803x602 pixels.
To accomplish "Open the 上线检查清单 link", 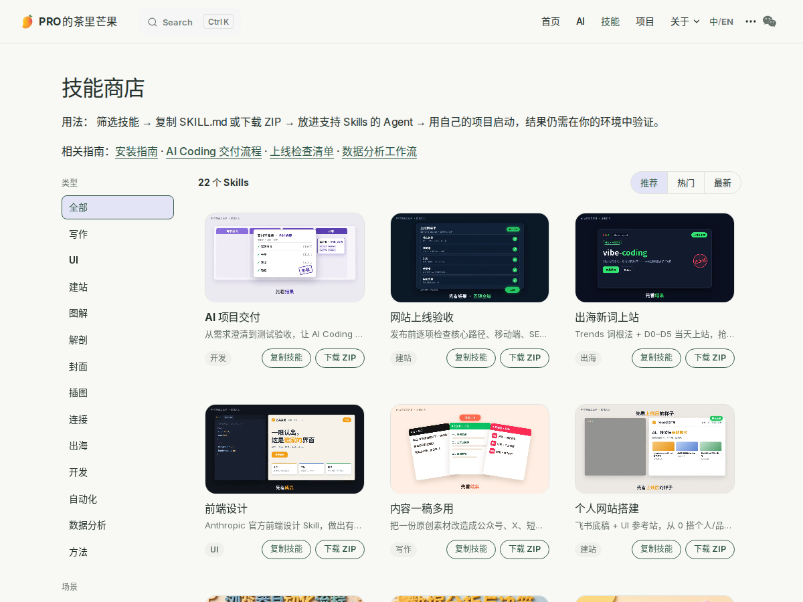I will [x=302, y=151].
